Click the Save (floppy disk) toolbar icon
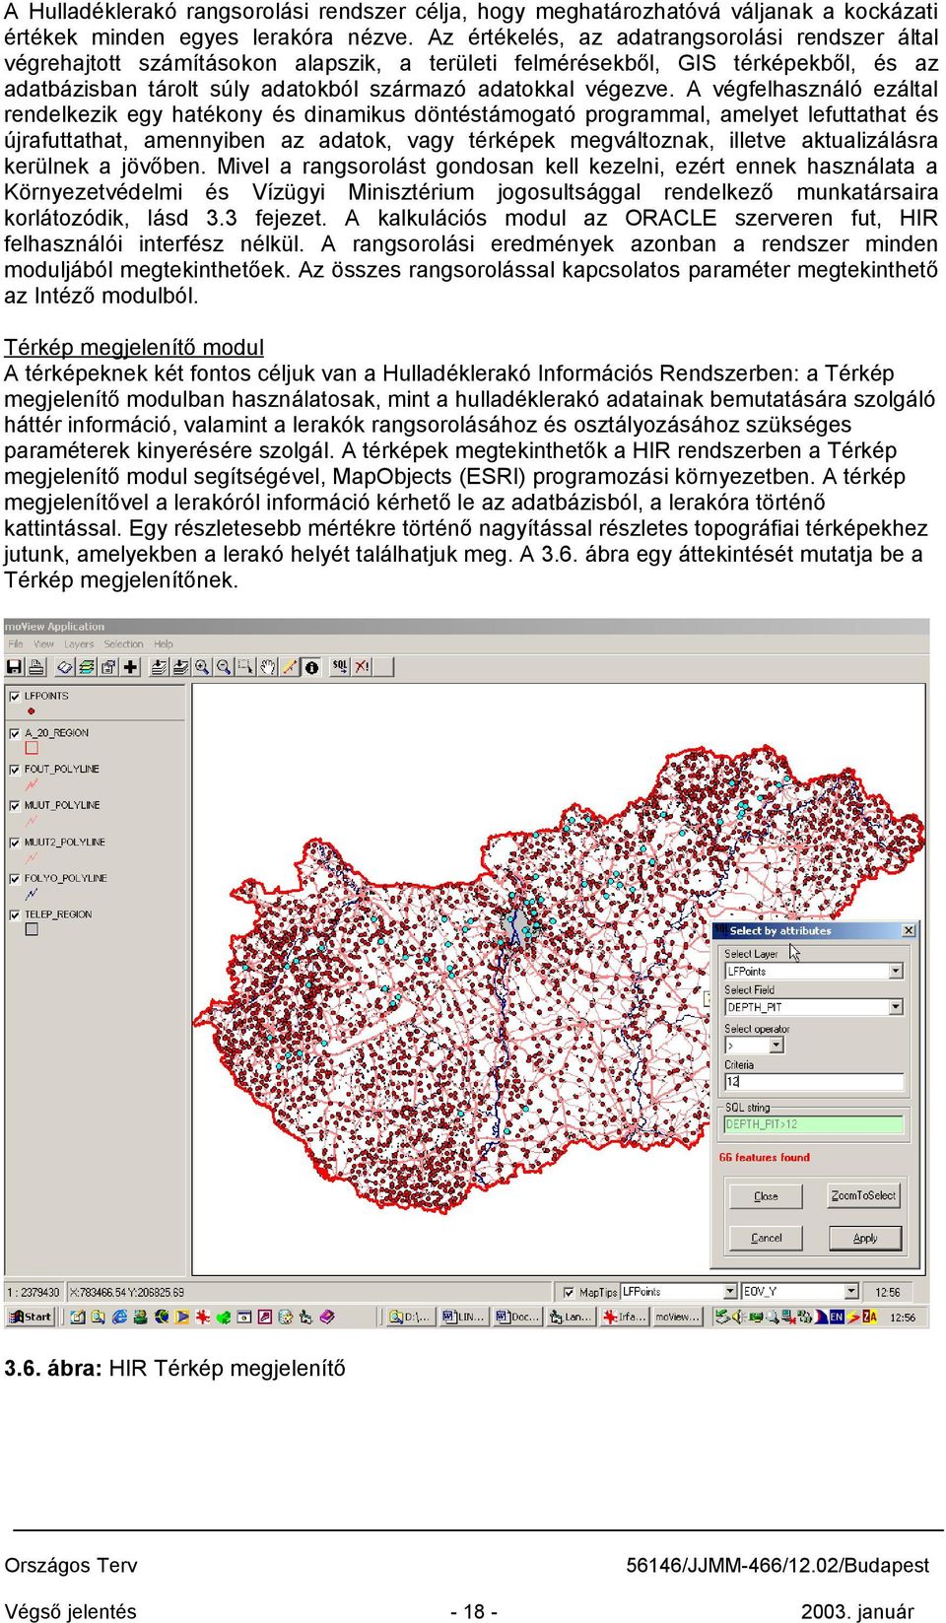This screenshot has height=1623, width=946. 14,667
